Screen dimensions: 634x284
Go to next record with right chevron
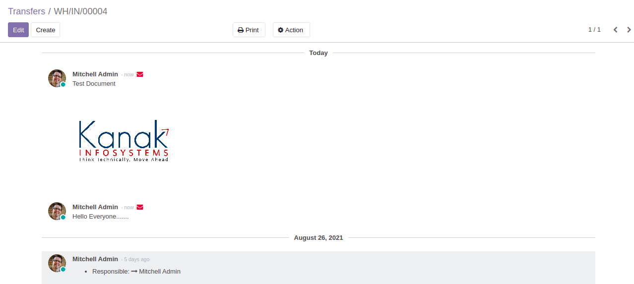click(629, 30)
